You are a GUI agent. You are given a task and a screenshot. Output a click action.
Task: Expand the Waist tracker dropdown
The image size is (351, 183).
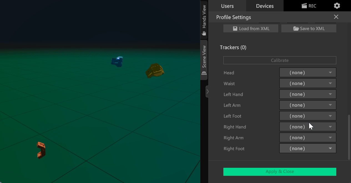pos(308,83)
